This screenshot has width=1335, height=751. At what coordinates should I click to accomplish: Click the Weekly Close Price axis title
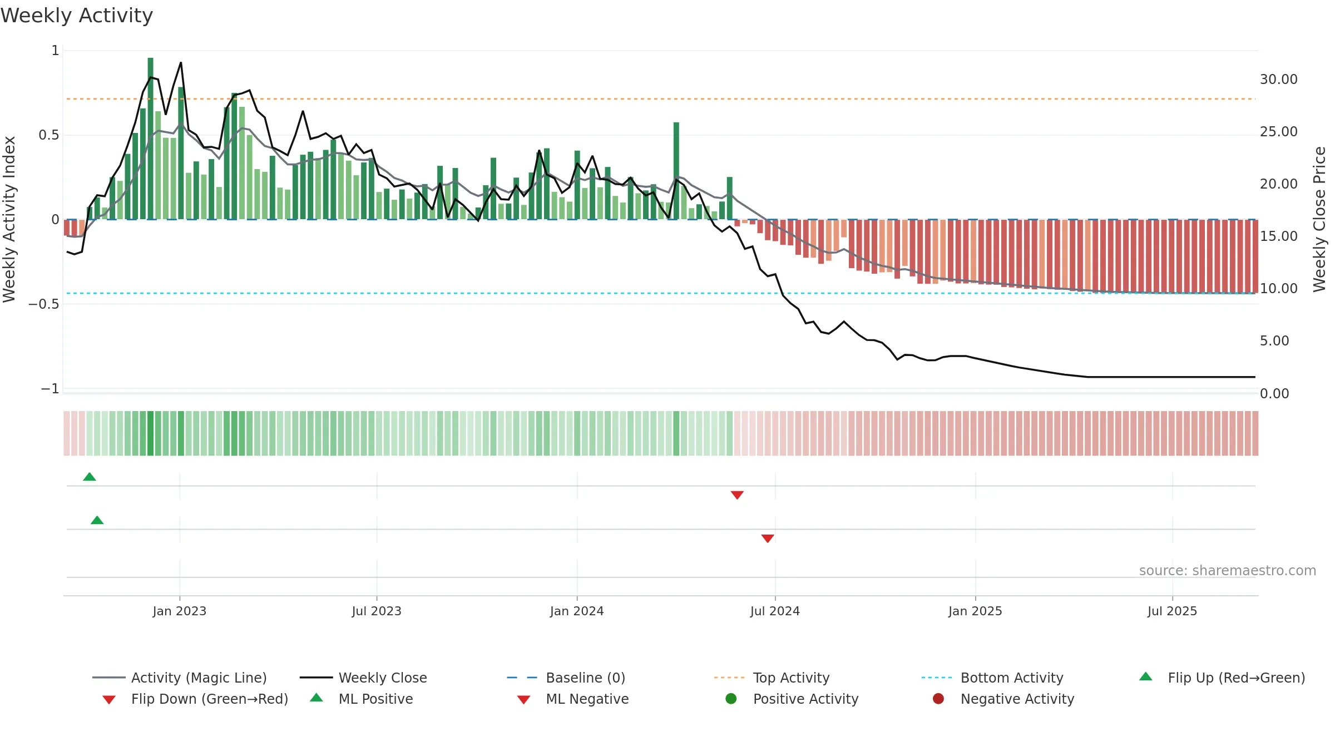point(1319,219)
